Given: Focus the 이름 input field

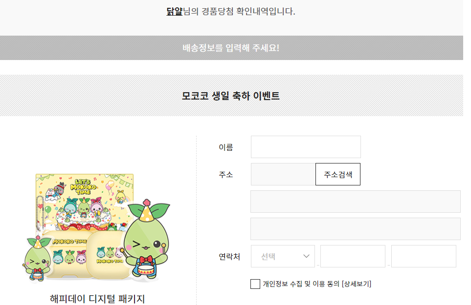Looking at the screenshot, I should point(306,147).
